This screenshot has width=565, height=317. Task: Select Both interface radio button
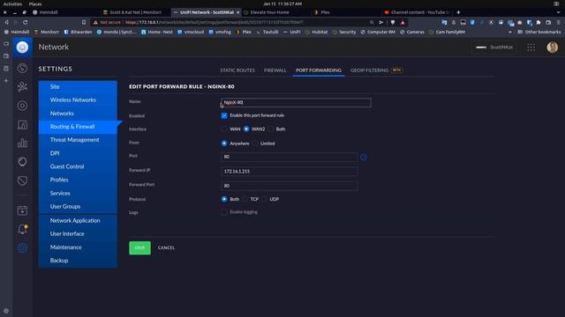[x=271, y=129]
